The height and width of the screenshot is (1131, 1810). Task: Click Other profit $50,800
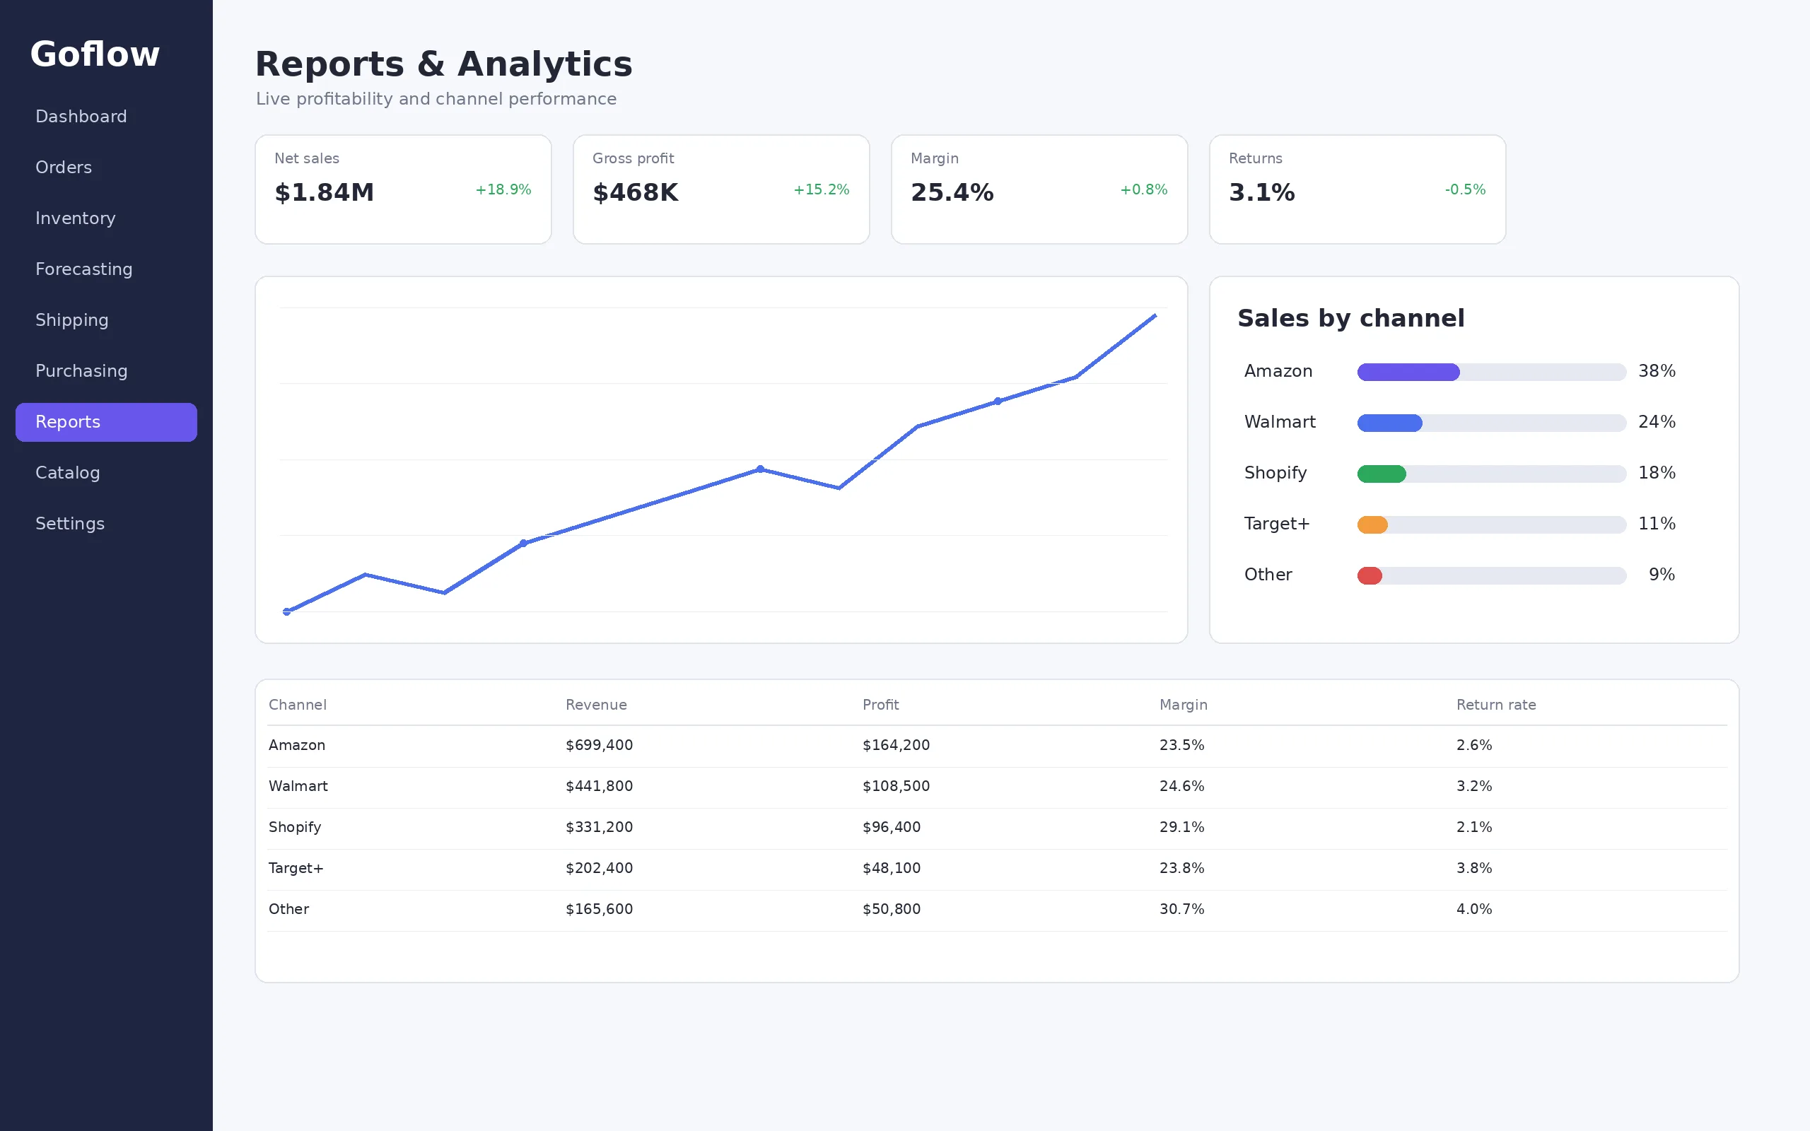click(892, 910)
